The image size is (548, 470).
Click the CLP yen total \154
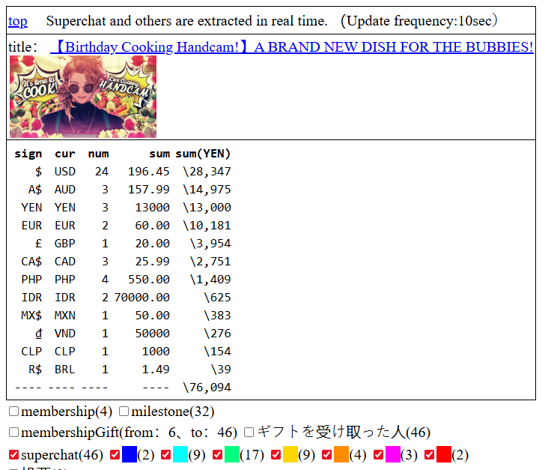coord(217,352)
